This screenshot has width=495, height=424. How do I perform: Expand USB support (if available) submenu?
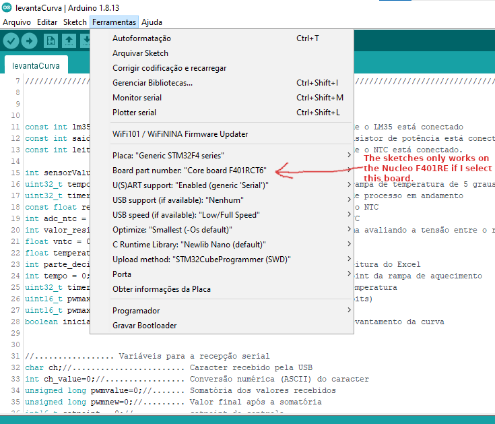pos(222,200)
